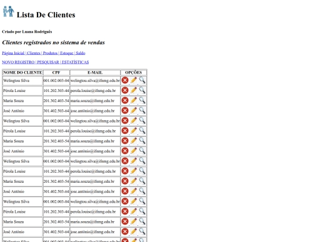This screenshot has height=242, width=322.
Task: Delete the fourth José Antônio record
Action: point(125,231)
